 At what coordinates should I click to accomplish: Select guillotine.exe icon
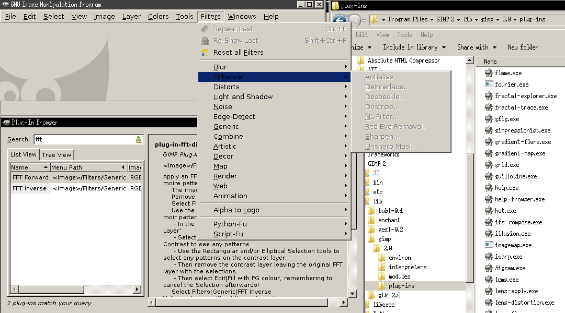489,176
